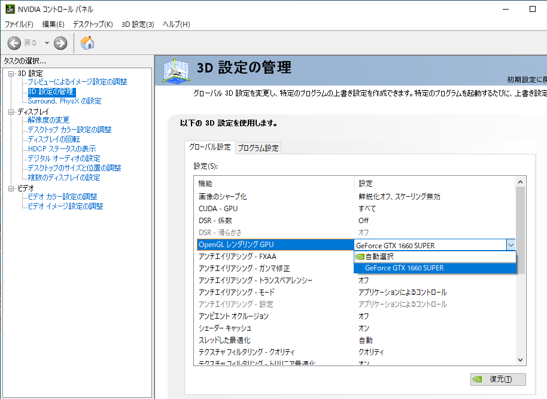Screen dimensions: 547x399
Task: Open ディスプレイの回転 link
Action: [54, 139]
